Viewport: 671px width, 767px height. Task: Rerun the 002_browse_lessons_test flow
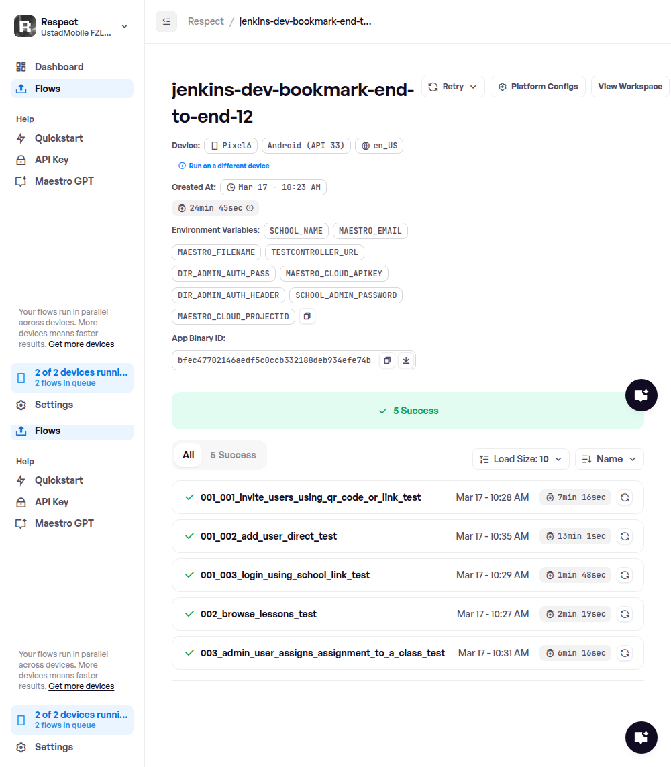624,614
